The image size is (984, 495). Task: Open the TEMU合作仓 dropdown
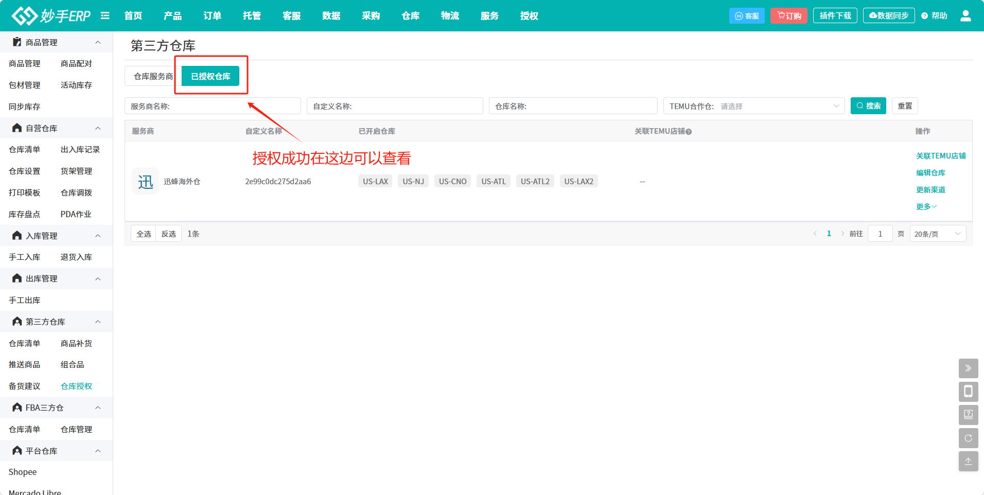coord(754,106)
